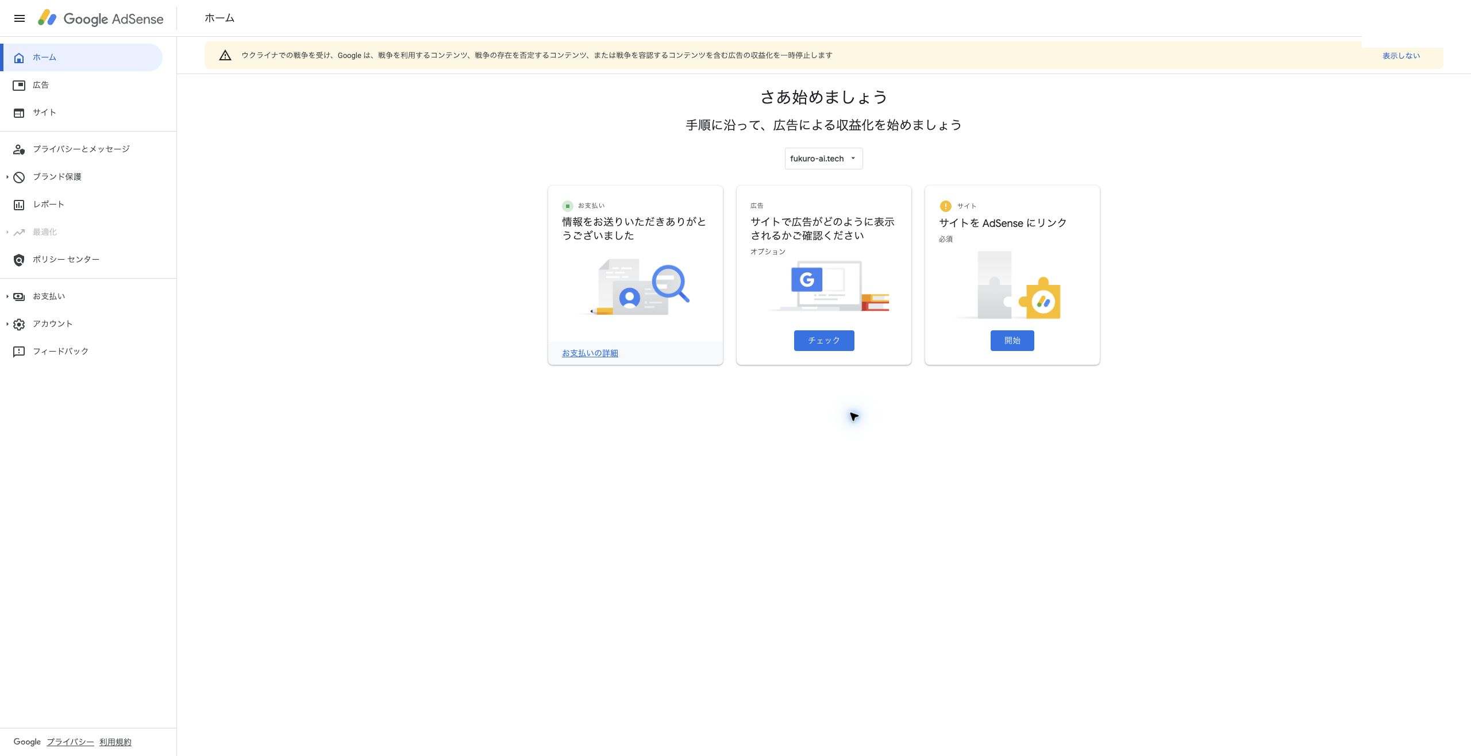
Task: Click the 最適化 trend arrow icon
Action: point(19,232)
